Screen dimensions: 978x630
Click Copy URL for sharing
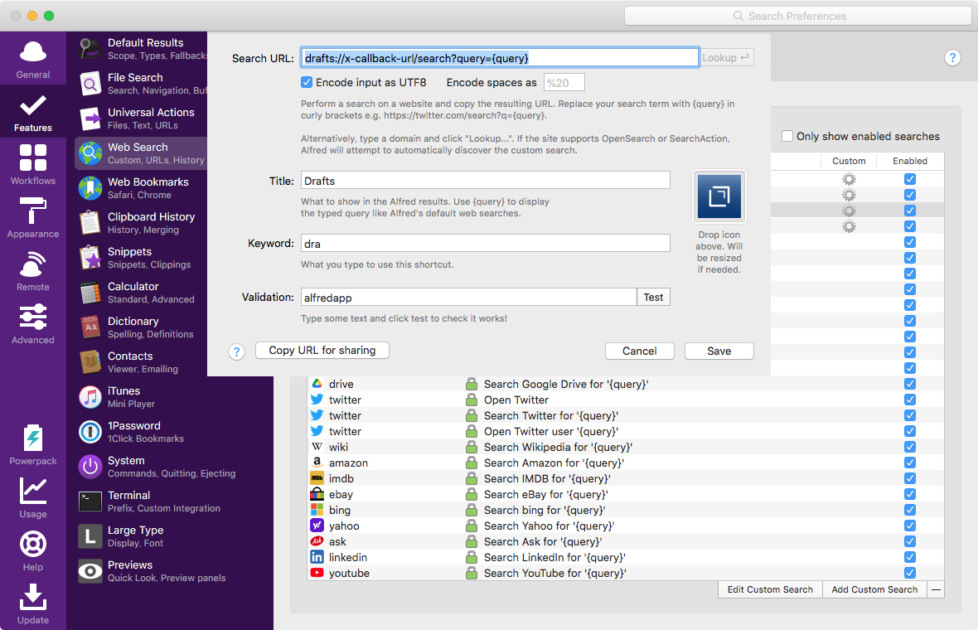pos(322,351)
